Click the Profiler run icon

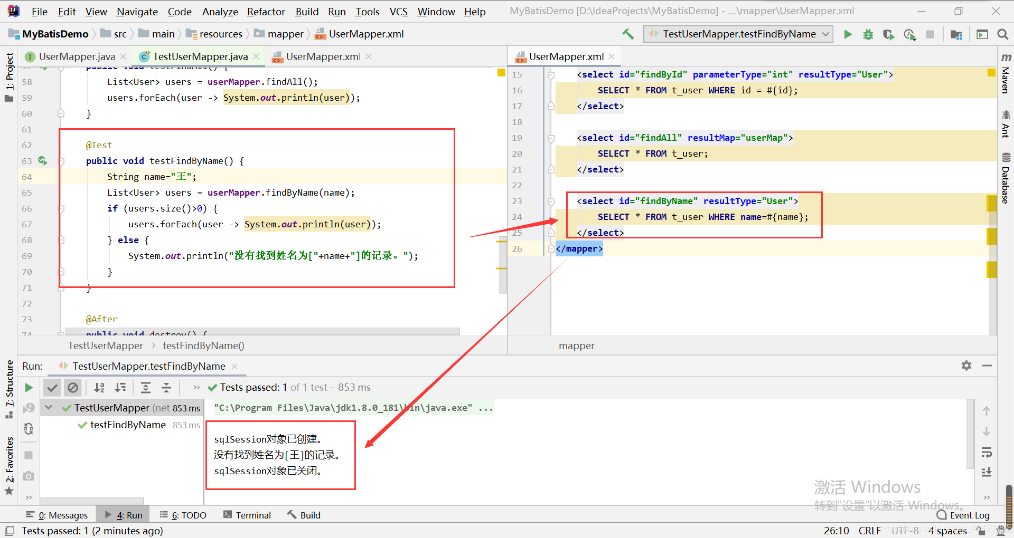pyautogui.click(x=909, y=34)
